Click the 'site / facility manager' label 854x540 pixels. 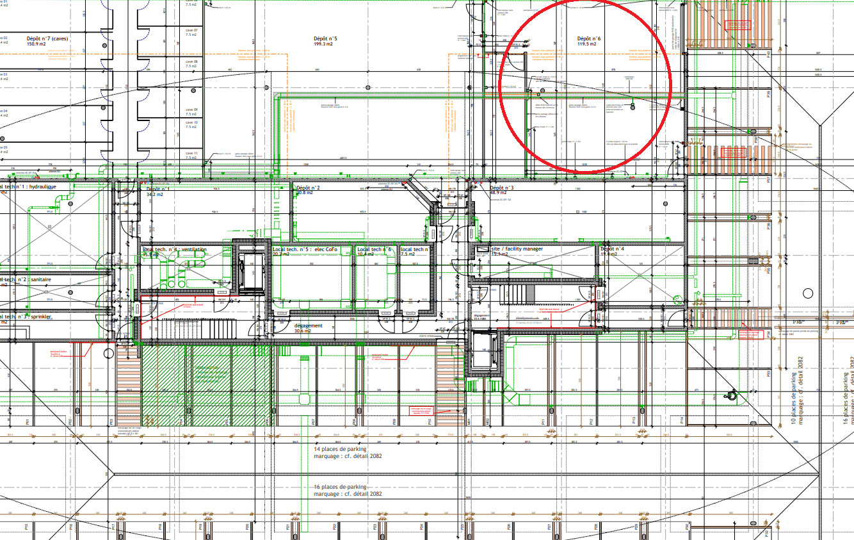[x=517, y=249]
